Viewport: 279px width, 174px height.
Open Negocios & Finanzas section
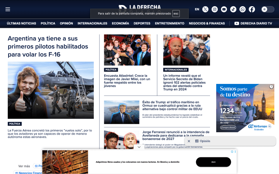(x=207, y=23)
